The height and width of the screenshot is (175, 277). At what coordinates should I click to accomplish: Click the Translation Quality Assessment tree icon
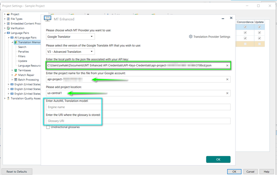(8, 98)
